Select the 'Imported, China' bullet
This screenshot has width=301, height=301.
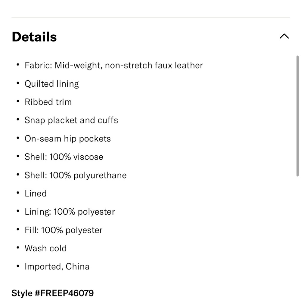point(57,266)
